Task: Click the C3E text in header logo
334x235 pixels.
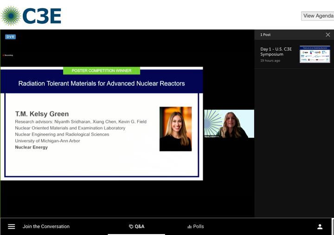Action: 42,16
